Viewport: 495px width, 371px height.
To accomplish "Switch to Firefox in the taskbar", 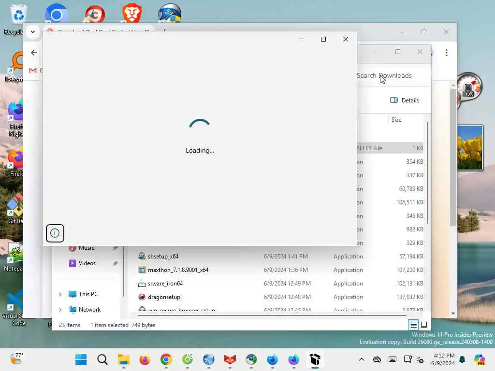I will click(x=145, y=359).
